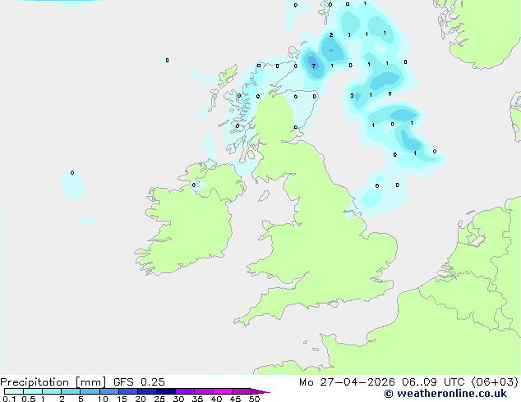Click the "Mo 27-04-2026" date text
The width and height of the screenshot is (521, 402).
(x=347, y=382)
